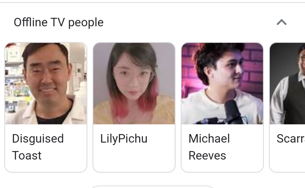Viewport: 305px width, 188px height.
Task: Click the cut-off Scarr name label
Action: point(291,139)
